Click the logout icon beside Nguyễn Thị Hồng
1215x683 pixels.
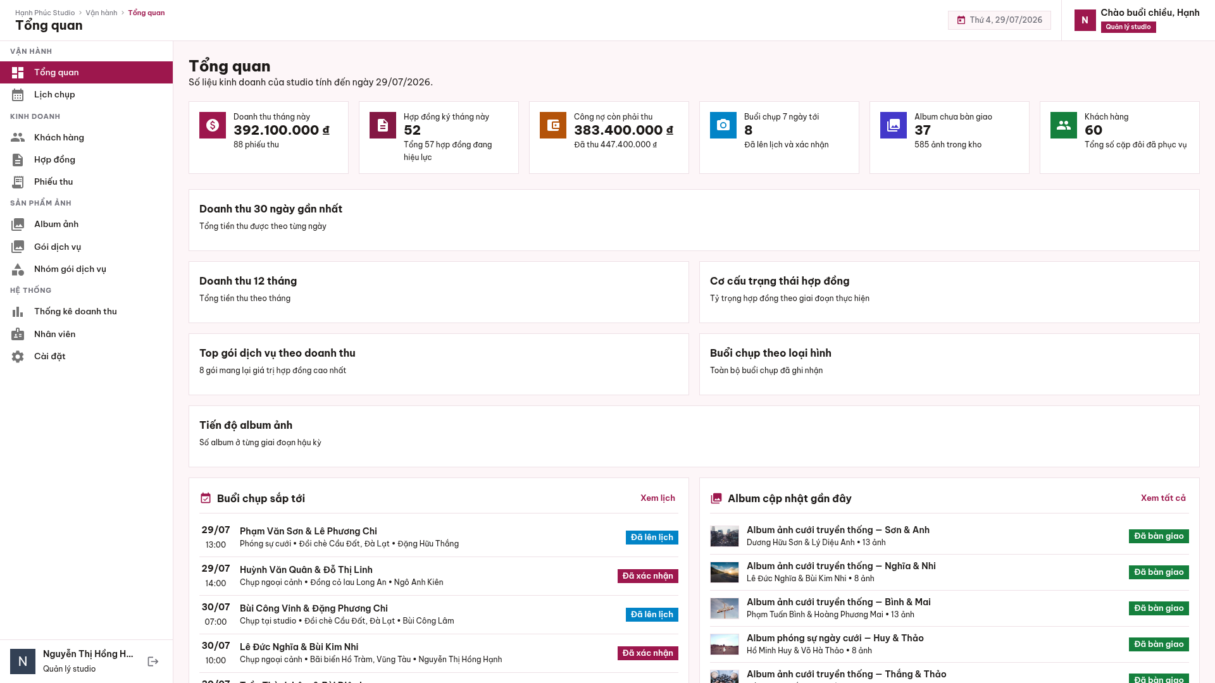[x=153, y=661]
